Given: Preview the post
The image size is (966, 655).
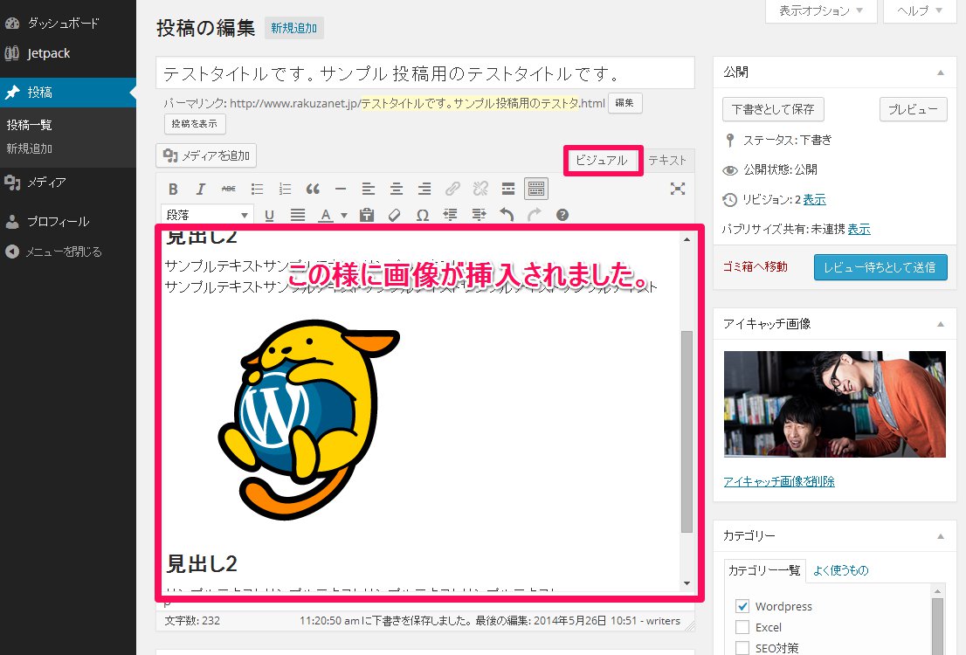Looking at the screenshot, I should pos(913,109).
